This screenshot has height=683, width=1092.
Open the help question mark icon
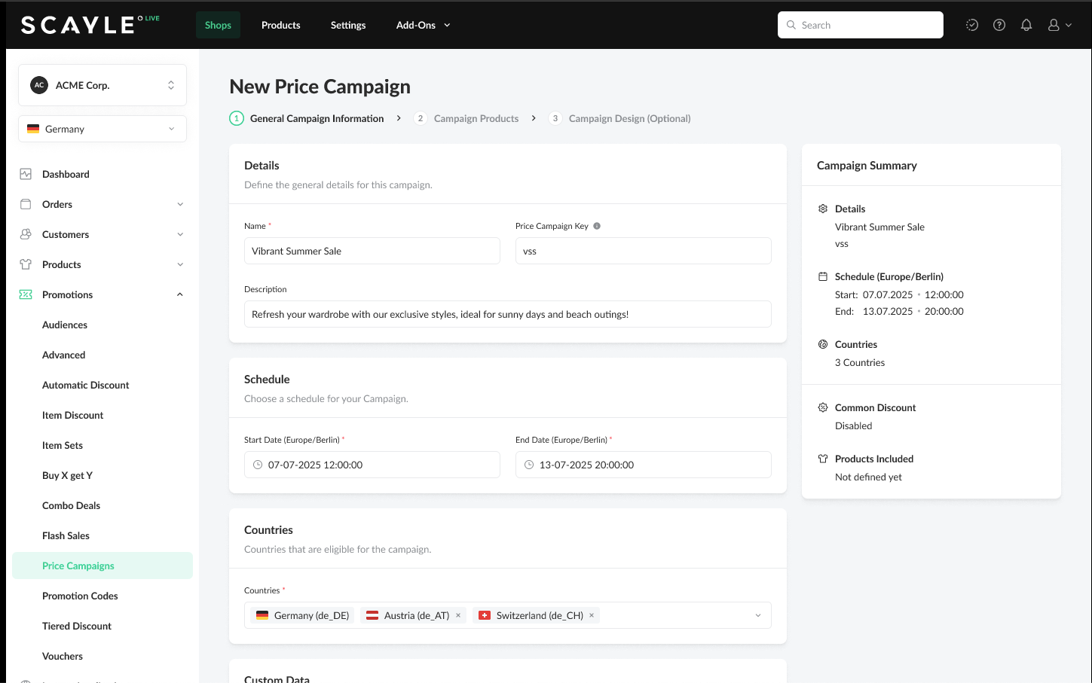[999, 25]
